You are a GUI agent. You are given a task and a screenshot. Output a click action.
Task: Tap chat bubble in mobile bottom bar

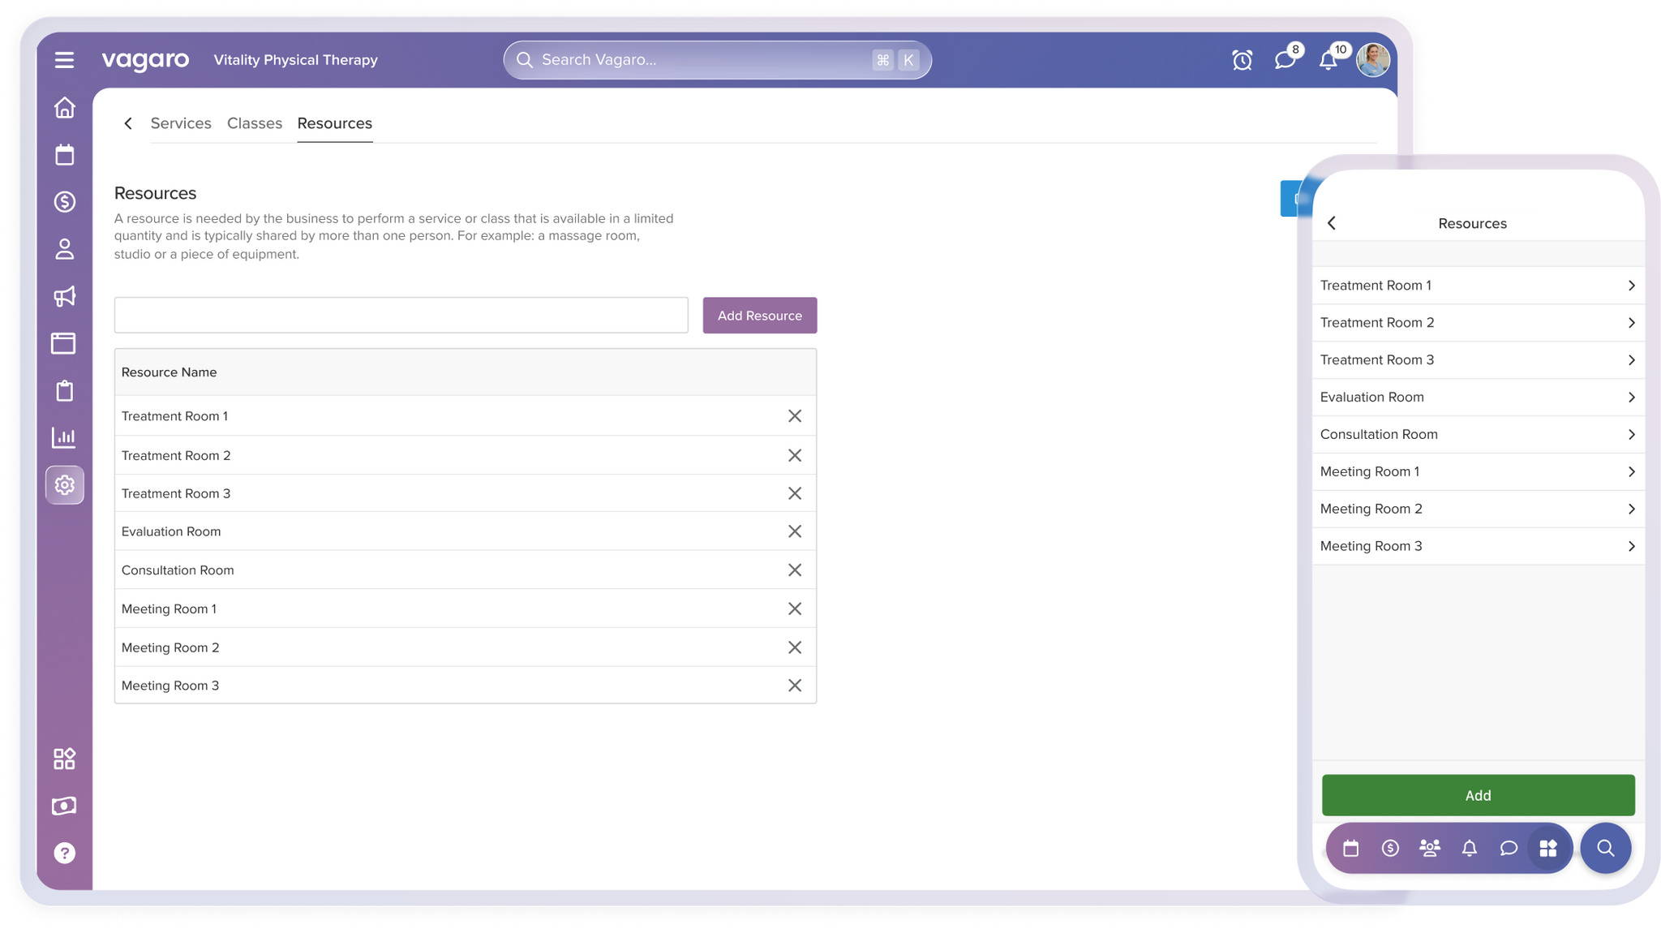[1509, 849]
